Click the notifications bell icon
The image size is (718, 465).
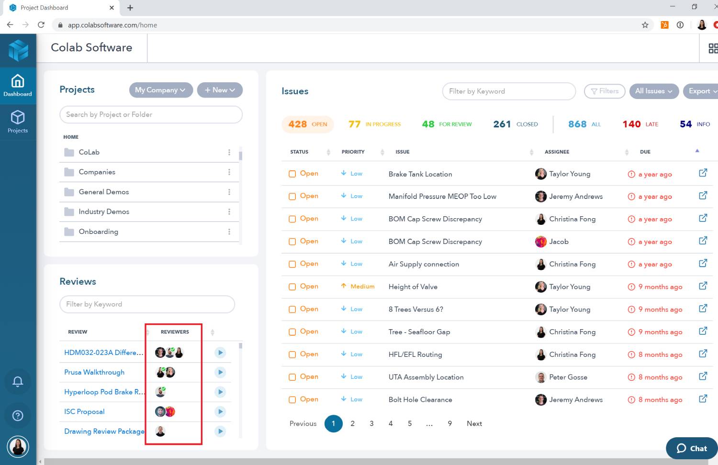(18, 381)
